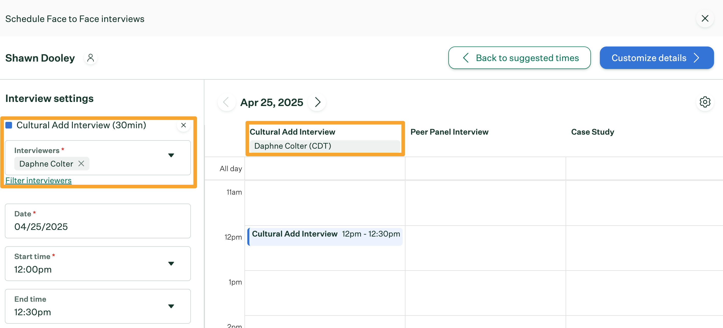Open calendar settings gear
This screenshot has width=723, height=328.
pos(705,102)
